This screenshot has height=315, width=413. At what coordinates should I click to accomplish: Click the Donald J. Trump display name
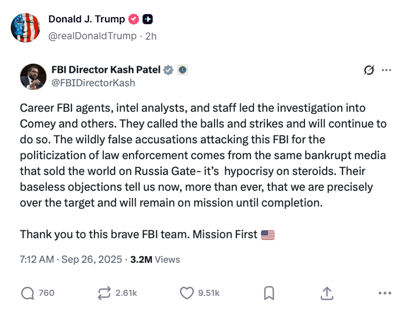tap(86, 19)
